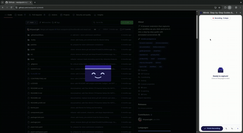Open the package-lock.json file

point(37,117)
